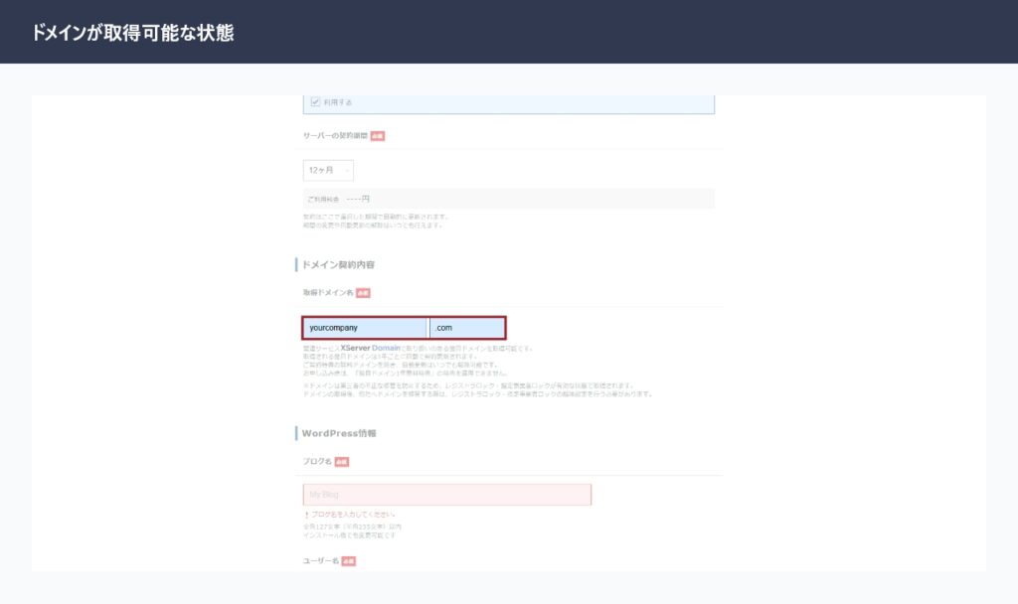1018x604 pixels.
Task: Toggle the 利用する checkbox
Action: [x=315, y=102]
